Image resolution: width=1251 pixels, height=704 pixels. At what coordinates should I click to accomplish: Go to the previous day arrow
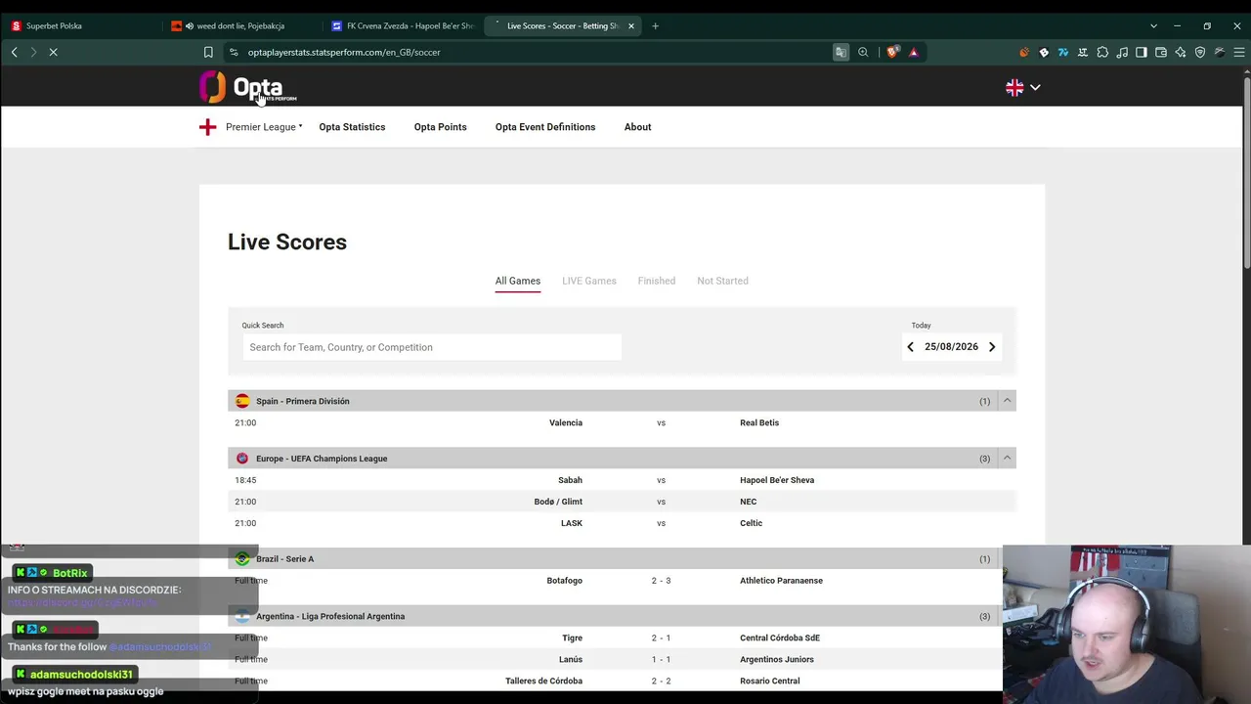click(x=910, y=347)
